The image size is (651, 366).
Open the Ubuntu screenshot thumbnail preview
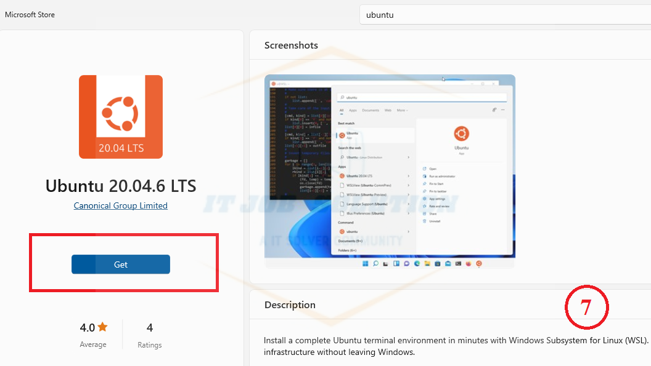pyautogui.click(x=390, y=171)
